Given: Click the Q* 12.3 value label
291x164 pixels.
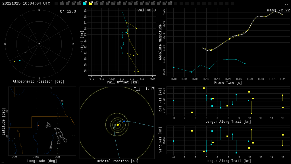Looking at the screenshot, I should [x=68, y=11].
